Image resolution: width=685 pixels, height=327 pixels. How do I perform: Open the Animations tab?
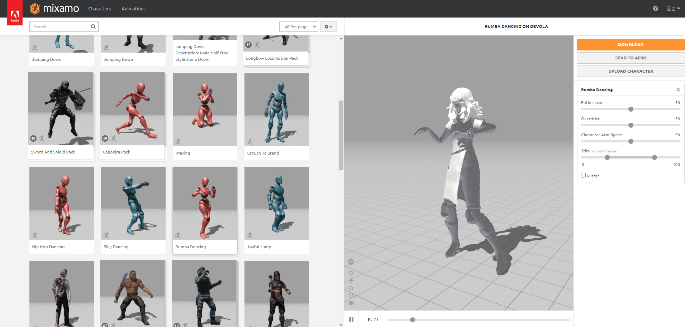(133, 9)
